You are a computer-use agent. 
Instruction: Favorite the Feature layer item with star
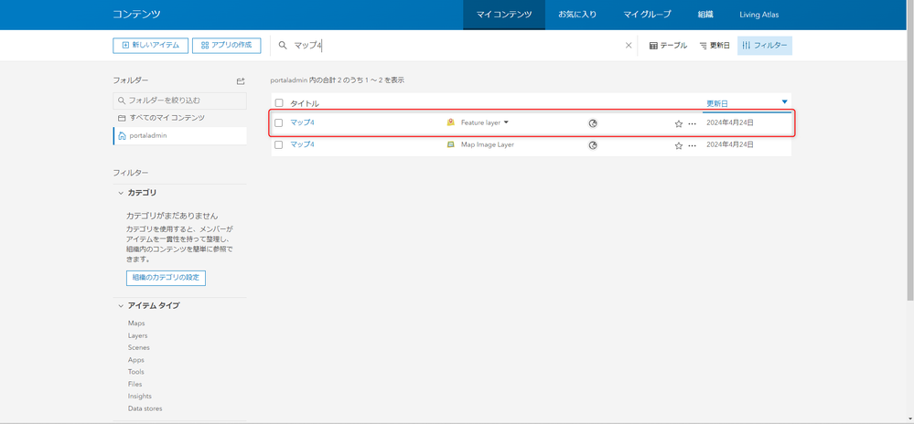[678, 123]
